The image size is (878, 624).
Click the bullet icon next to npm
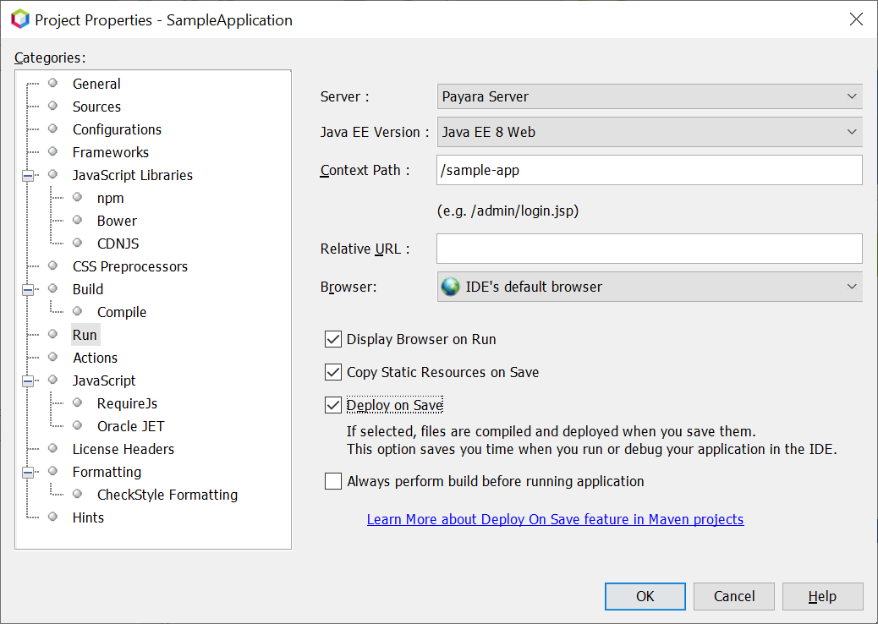[x=78, y=197]
